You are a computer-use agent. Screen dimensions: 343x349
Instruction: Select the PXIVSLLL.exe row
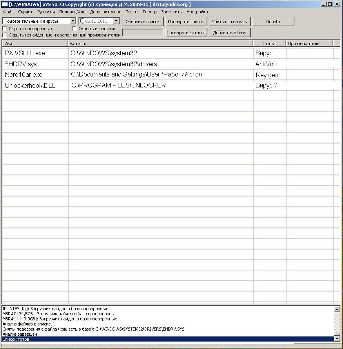click(x=171, y=53)
